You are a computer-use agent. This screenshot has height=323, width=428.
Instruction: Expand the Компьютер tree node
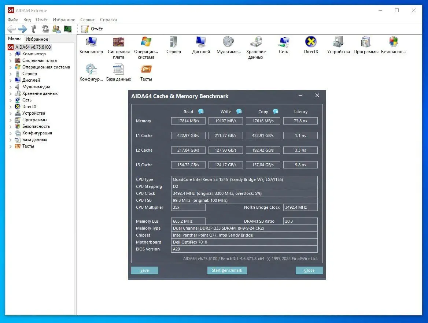(x=10, y=54)
